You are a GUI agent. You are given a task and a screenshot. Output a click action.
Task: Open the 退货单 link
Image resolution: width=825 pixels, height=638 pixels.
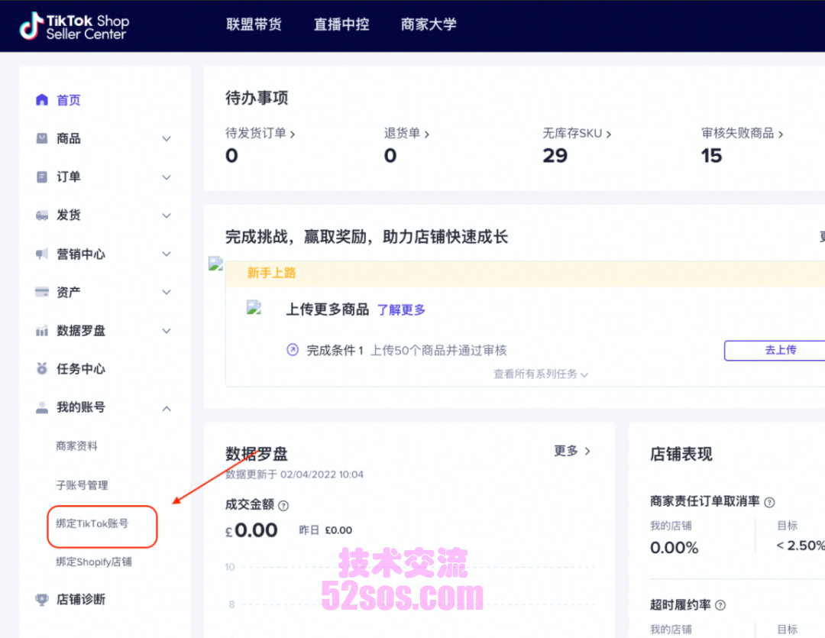(406, 134)
